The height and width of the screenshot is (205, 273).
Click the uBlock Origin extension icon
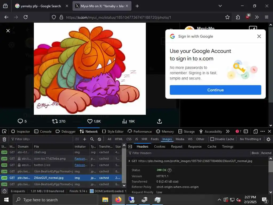click(248, 17)
